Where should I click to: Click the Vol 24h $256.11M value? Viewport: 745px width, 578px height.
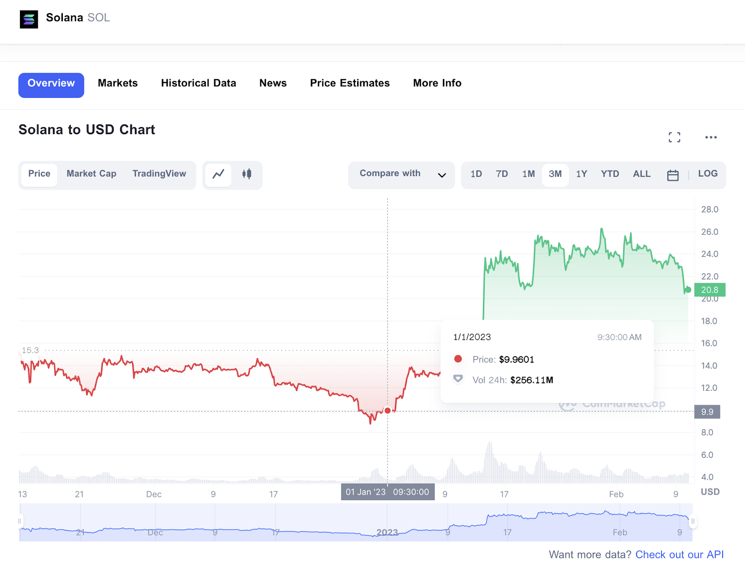click(x=532, y=380)
